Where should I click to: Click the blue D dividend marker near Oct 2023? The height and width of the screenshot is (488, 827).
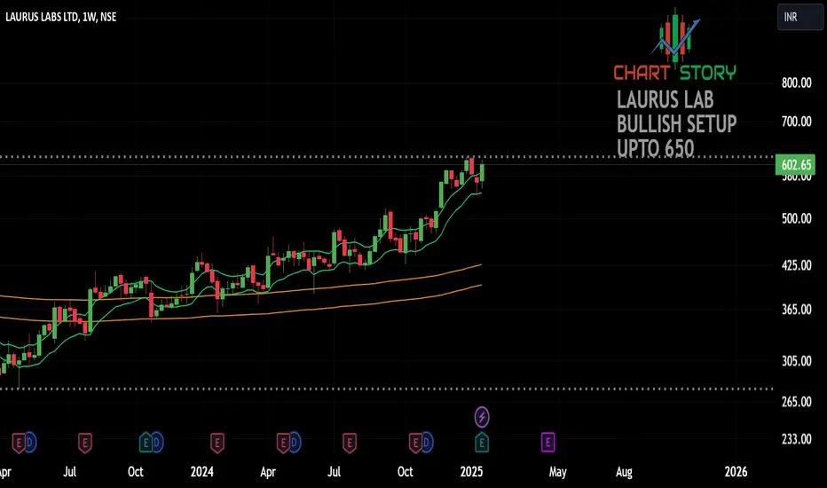pos(157,443)
